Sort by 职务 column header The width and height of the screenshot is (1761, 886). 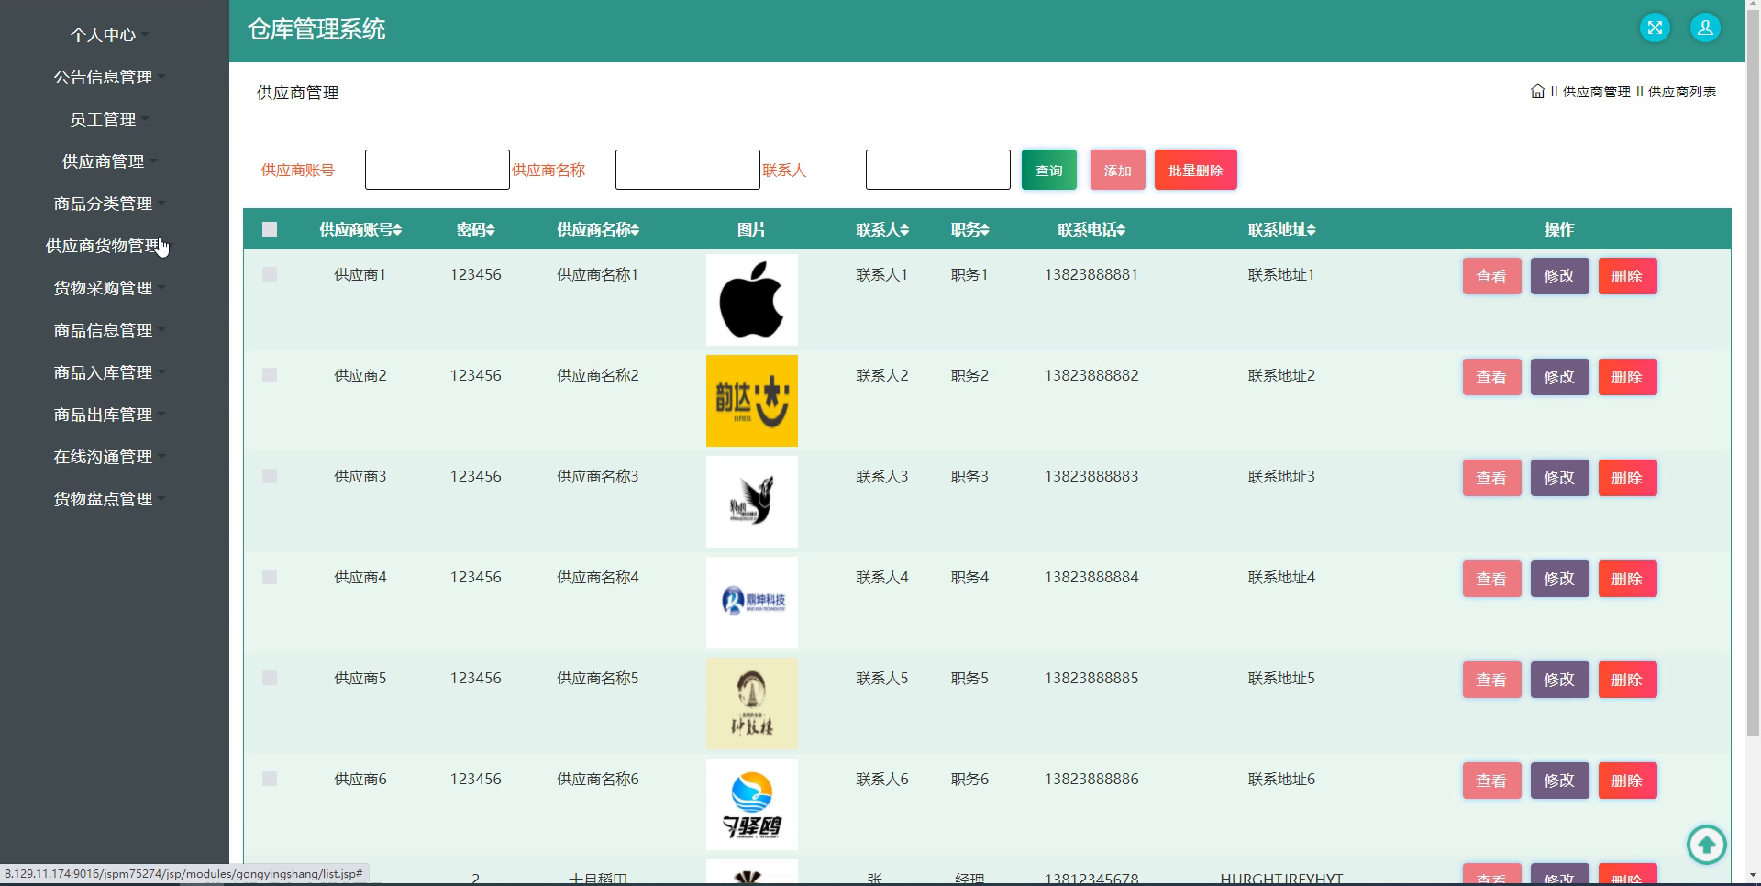coord(969,230)
